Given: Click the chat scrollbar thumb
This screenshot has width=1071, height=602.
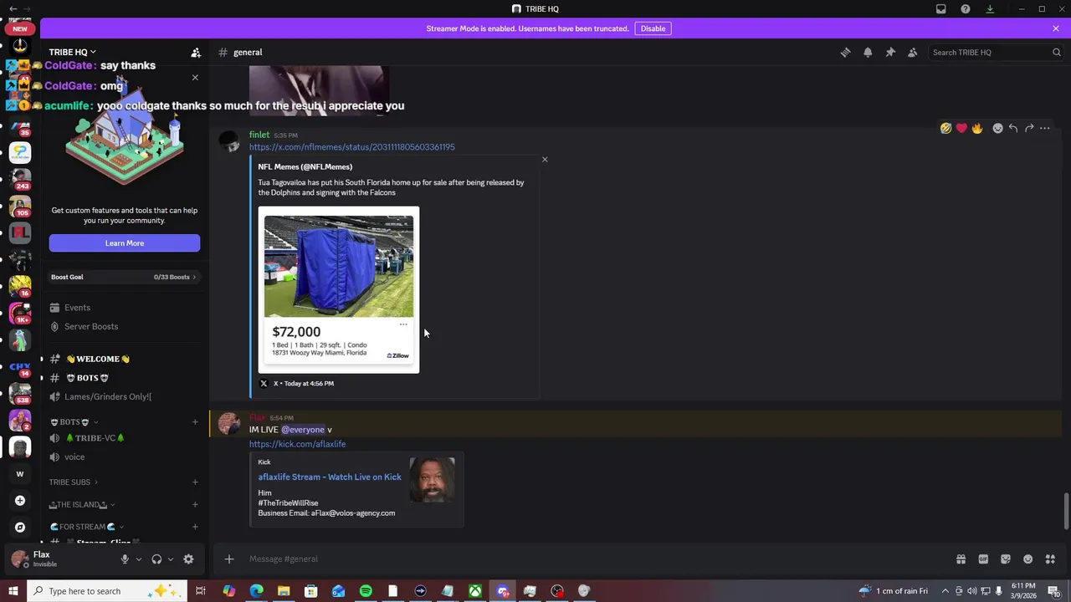Looking at the screenshot, I should pyautogui.click(x=1066, y=511).
